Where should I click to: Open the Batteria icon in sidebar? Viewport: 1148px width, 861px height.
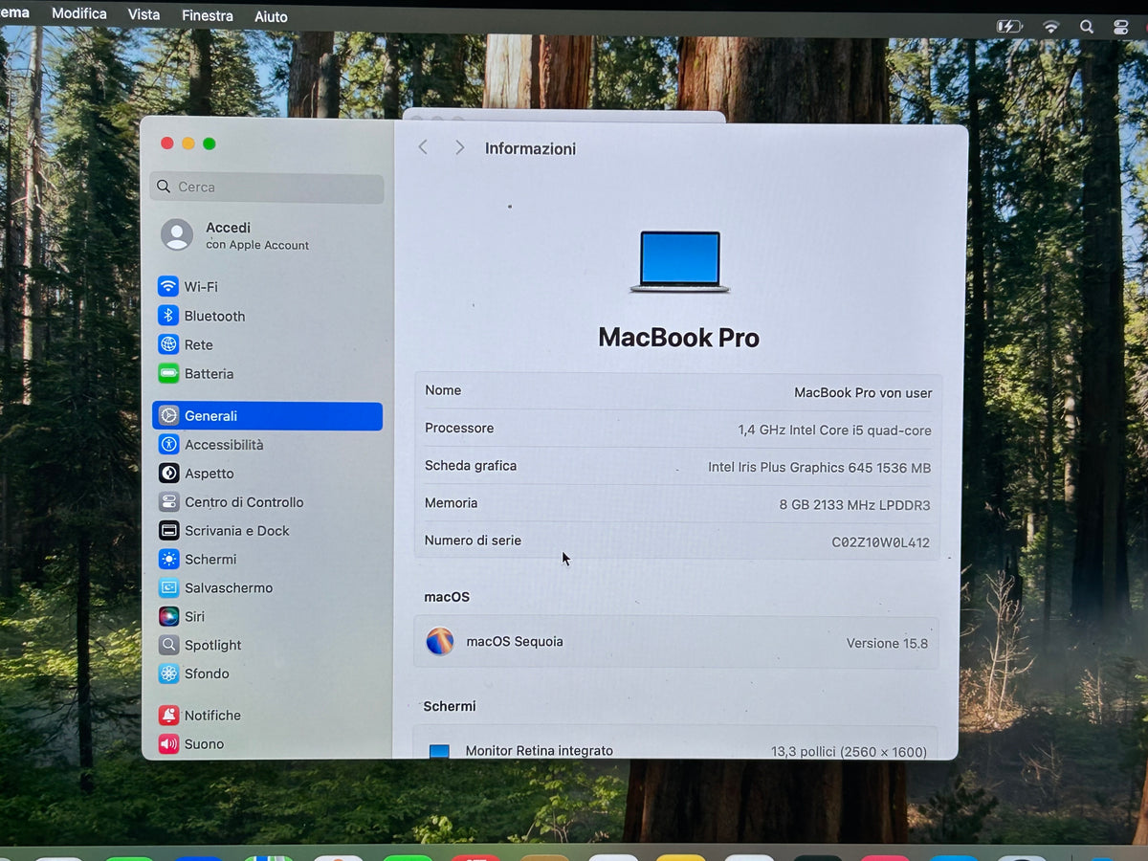coord(168,373)
